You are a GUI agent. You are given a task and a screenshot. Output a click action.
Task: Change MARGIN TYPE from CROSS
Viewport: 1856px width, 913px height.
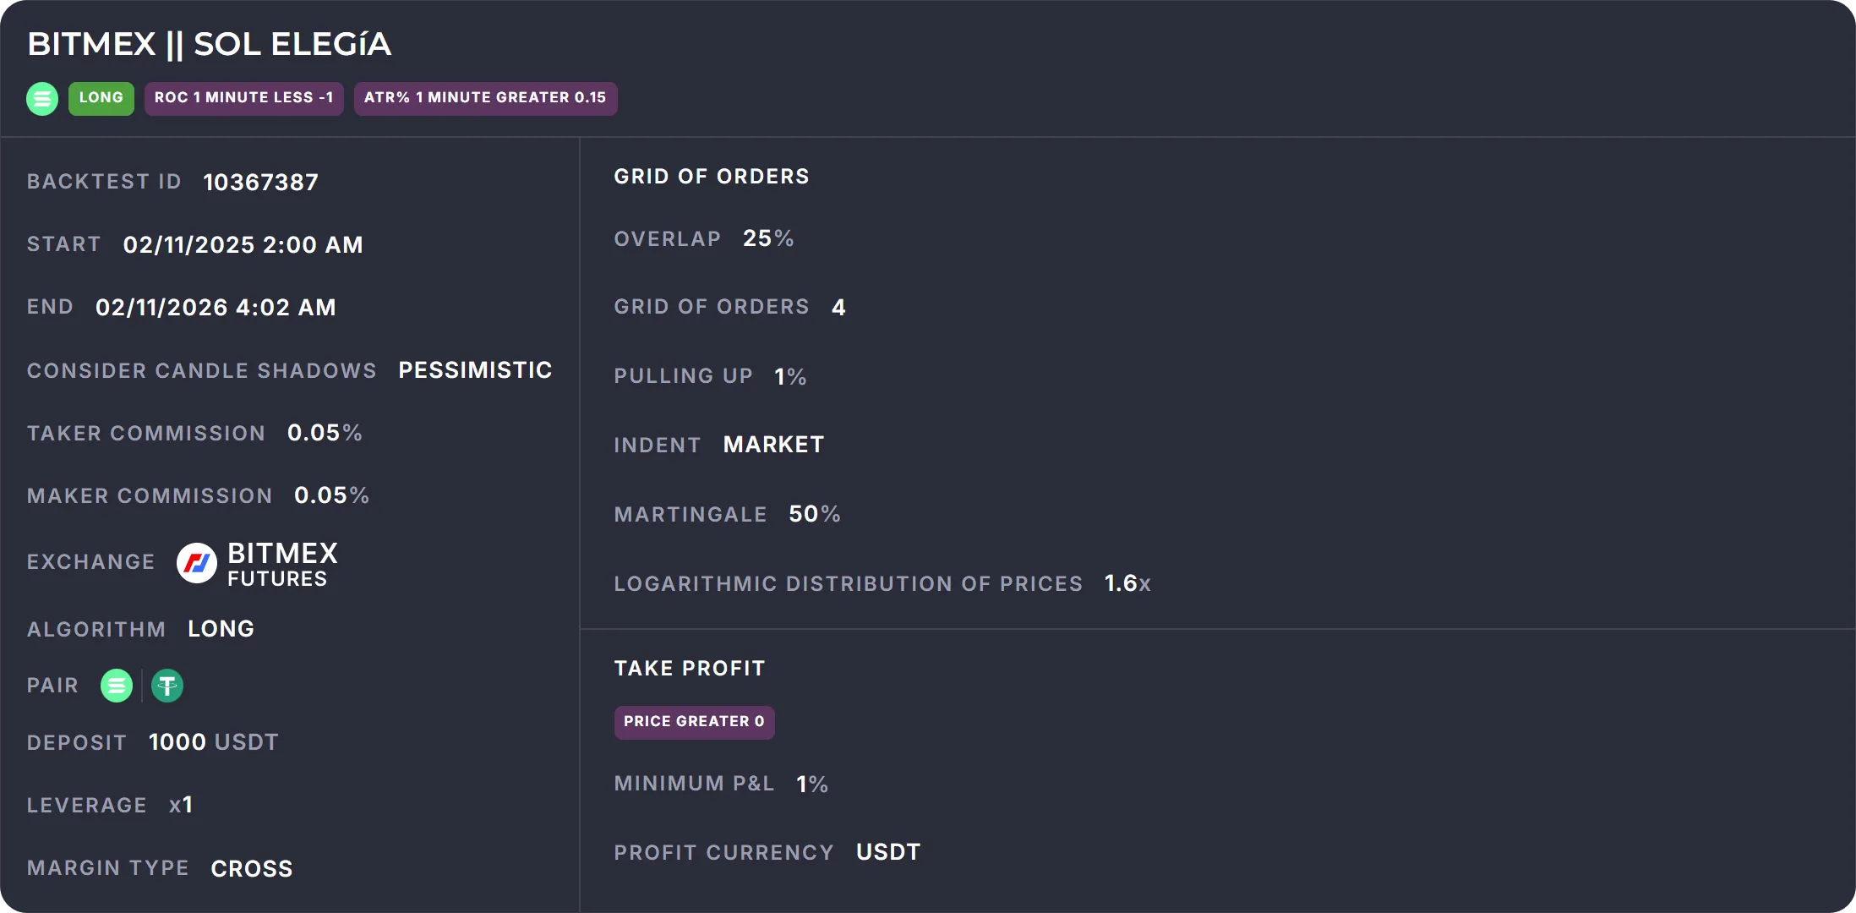[251, 867]
